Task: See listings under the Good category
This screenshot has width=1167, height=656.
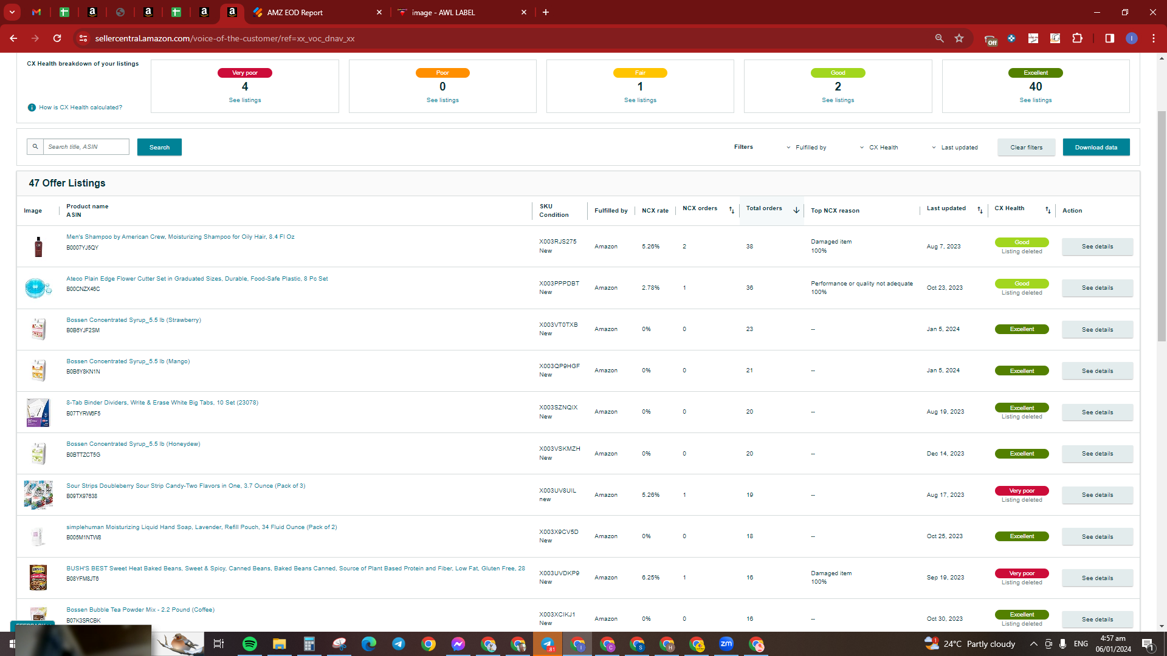Action: click(x=838, y=100)
